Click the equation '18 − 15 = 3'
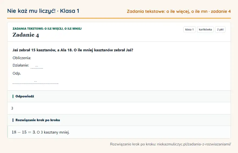 (x=24, y=132)
